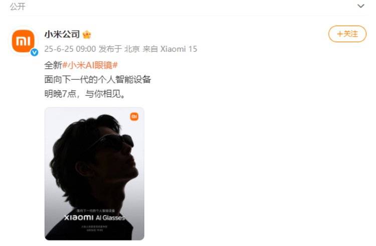
Task: Click the 全新 text before the hashtag
Action: click(53, 65)
